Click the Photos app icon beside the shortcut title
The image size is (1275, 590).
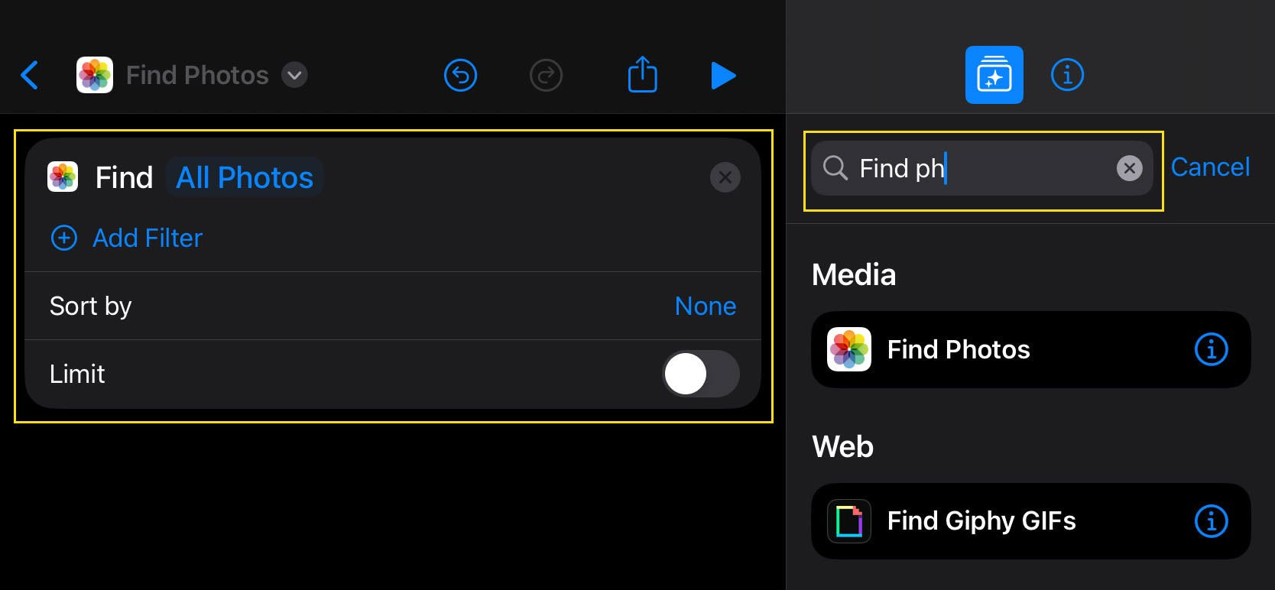[x=95, y=75]
